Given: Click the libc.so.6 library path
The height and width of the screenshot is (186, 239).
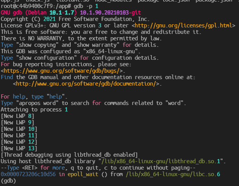Looking at the screenshot, I should click(173, 175).
